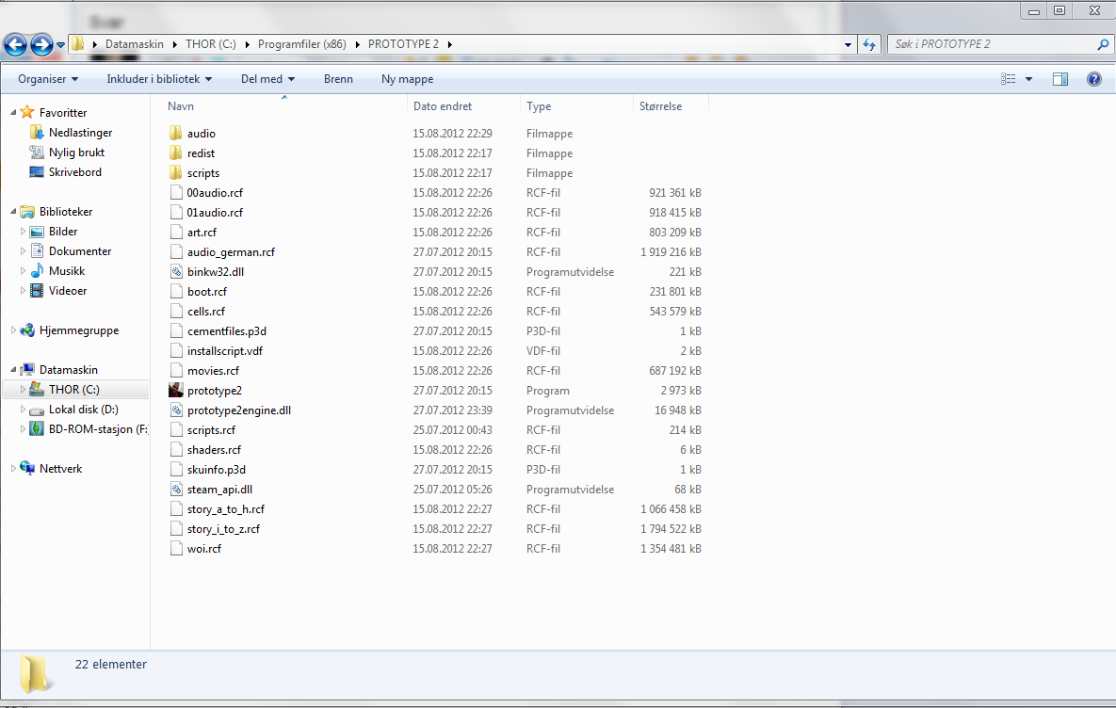Select the file installscript.vdf

click(x=225, y=351)
